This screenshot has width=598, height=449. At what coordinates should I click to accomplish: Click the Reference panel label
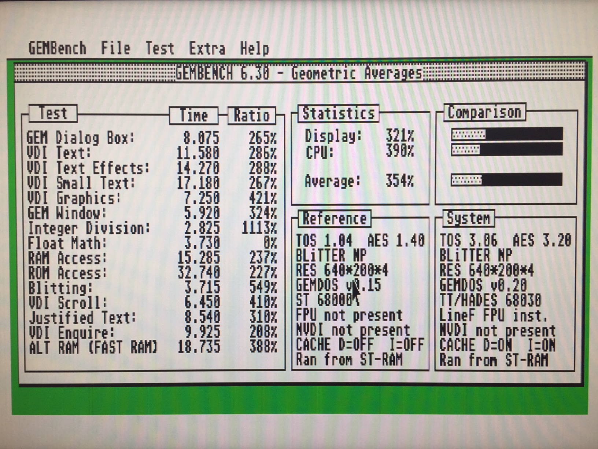tap(334, 219)
